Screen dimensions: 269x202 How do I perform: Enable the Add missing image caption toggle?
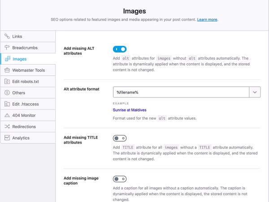(120, 179)
